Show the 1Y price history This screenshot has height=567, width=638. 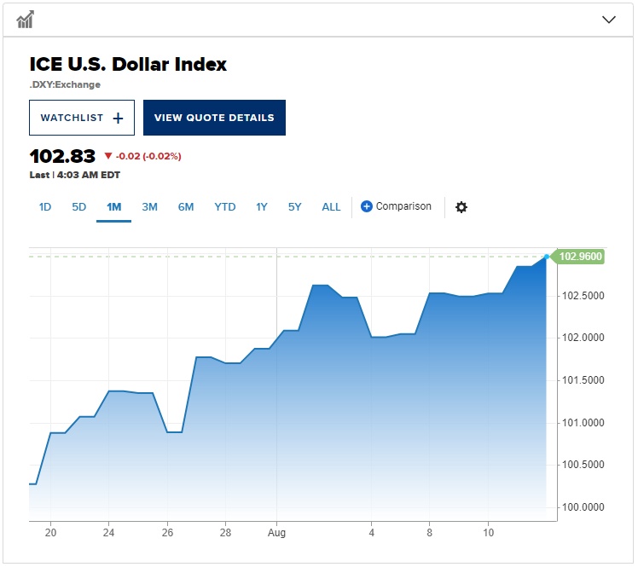[x=262, y=206]
